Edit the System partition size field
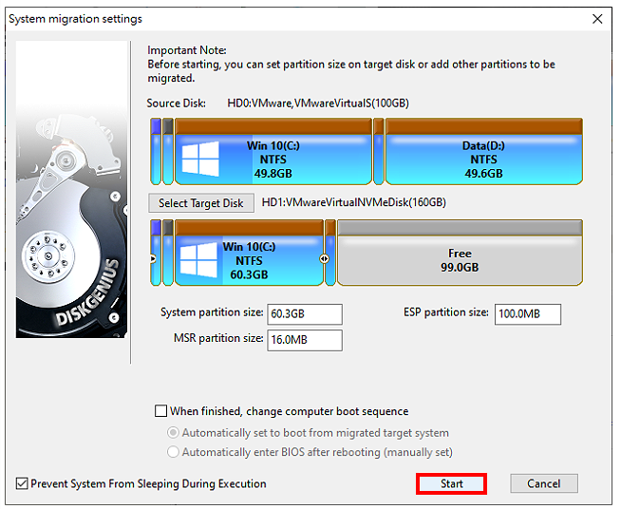This screenshot has height=509, width=621. tap(305, 314)
